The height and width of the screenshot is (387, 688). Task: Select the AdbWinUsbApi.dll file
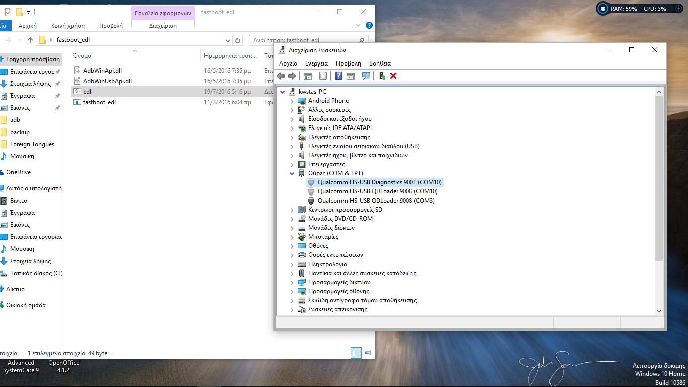[107, 81]
